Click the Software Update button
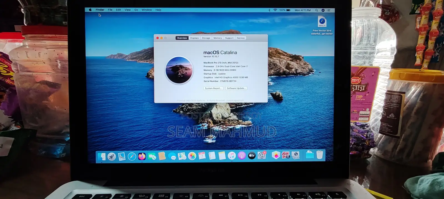The height and width of the screenshot is (199, 444). pyautogui.click(x=236, y=88)
